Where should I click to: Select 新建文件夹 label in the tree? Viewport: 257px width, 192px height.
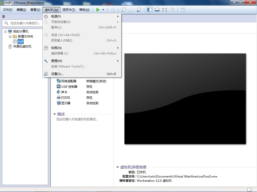coord(26,36)
